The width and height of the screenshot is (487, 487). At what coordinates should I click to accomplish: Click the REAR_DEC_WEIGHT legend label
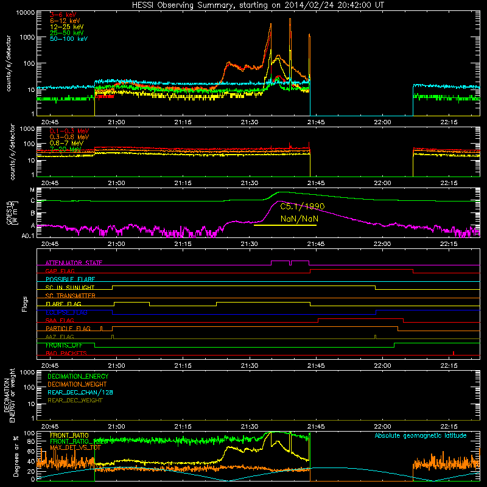(75, 401)
